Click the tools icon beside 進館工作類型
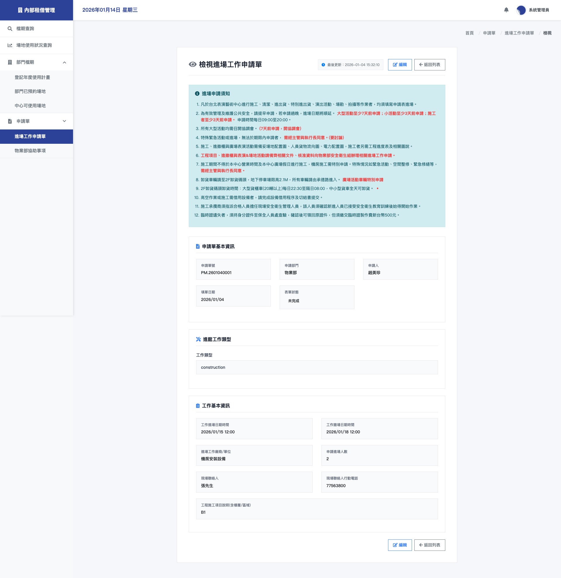This screenshot has width=561, height=578. pos(198,340)
